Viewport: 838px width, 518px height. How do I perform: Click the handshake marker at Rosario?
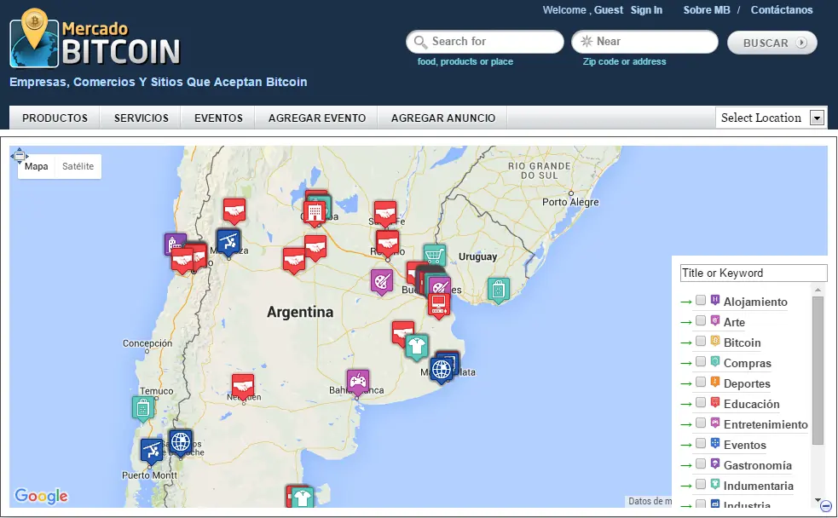pyautogui.click(x=388, y=244)
